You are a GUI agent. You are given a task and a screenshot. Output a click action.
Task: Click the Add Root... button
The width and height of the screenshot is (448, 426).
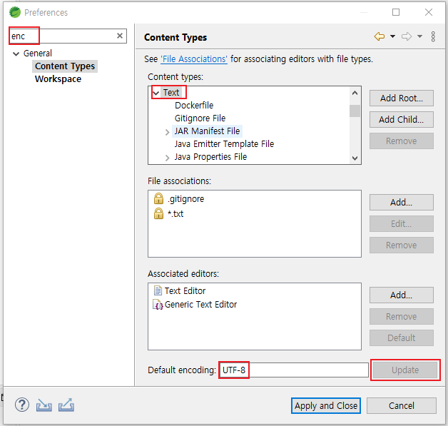pyautogui.click(x=402, y=98)
